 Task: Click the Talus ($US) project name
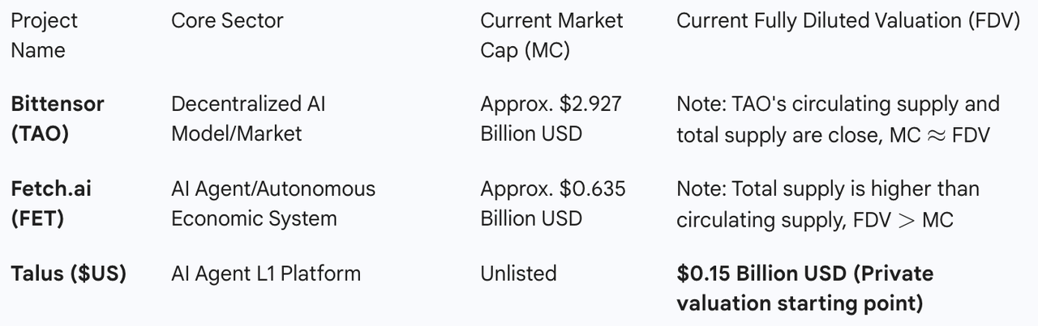click(x=68, y=273)
